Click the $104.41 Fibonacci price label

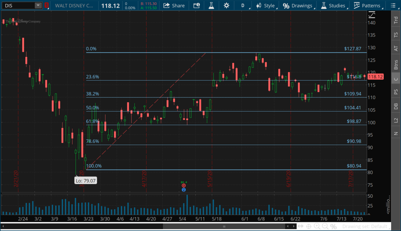(x=353, y=108)
